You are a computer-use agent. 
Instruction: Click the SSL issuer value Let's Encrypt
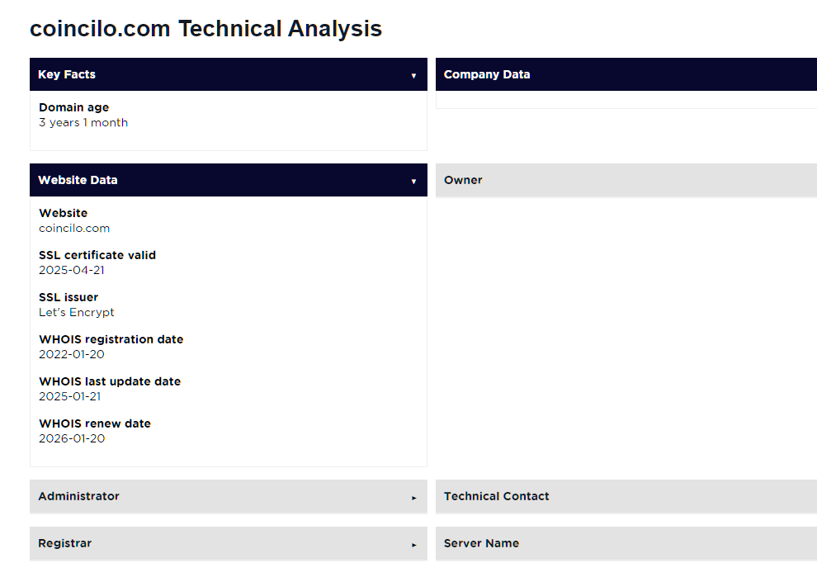coord(77,313)
